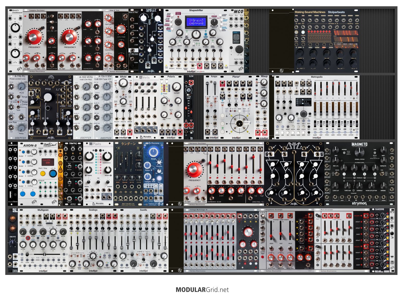Screen dimensions: 405x295
Task: Click the Stolperbeats title text
Action: pyautogui.click(x=336, y=12)
